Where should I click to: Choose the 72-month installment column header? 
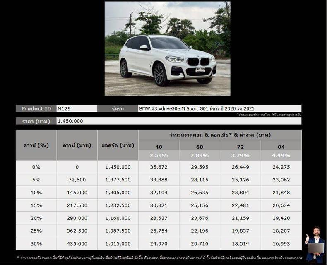pos(240,147)
